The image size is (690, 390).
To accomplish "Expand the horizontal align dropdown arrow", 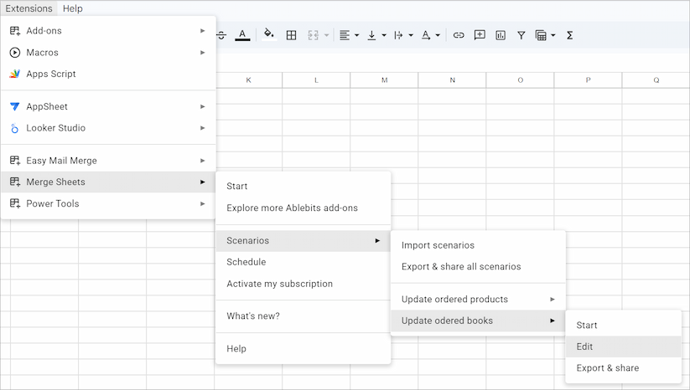I will tap(356, 35).
